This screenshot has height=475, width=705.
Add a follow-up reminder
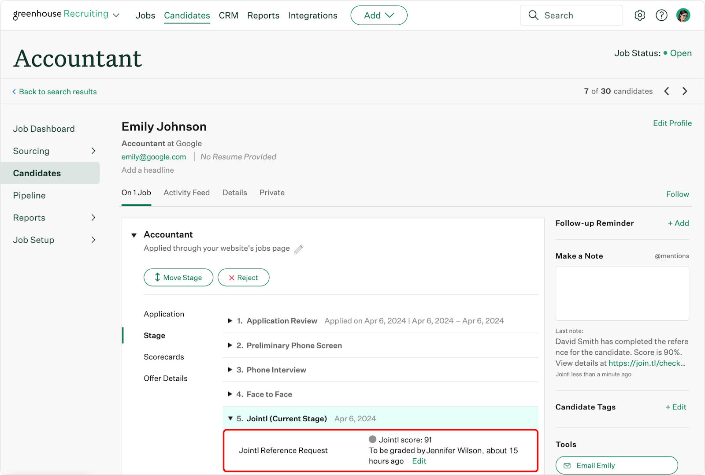point(679,223)
